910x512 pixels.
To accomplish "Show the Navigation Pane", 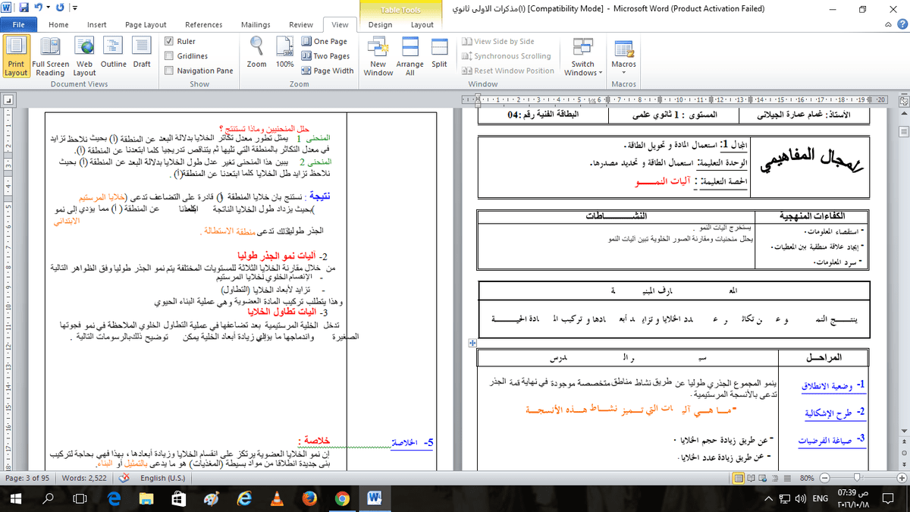I will click(168, 69).
